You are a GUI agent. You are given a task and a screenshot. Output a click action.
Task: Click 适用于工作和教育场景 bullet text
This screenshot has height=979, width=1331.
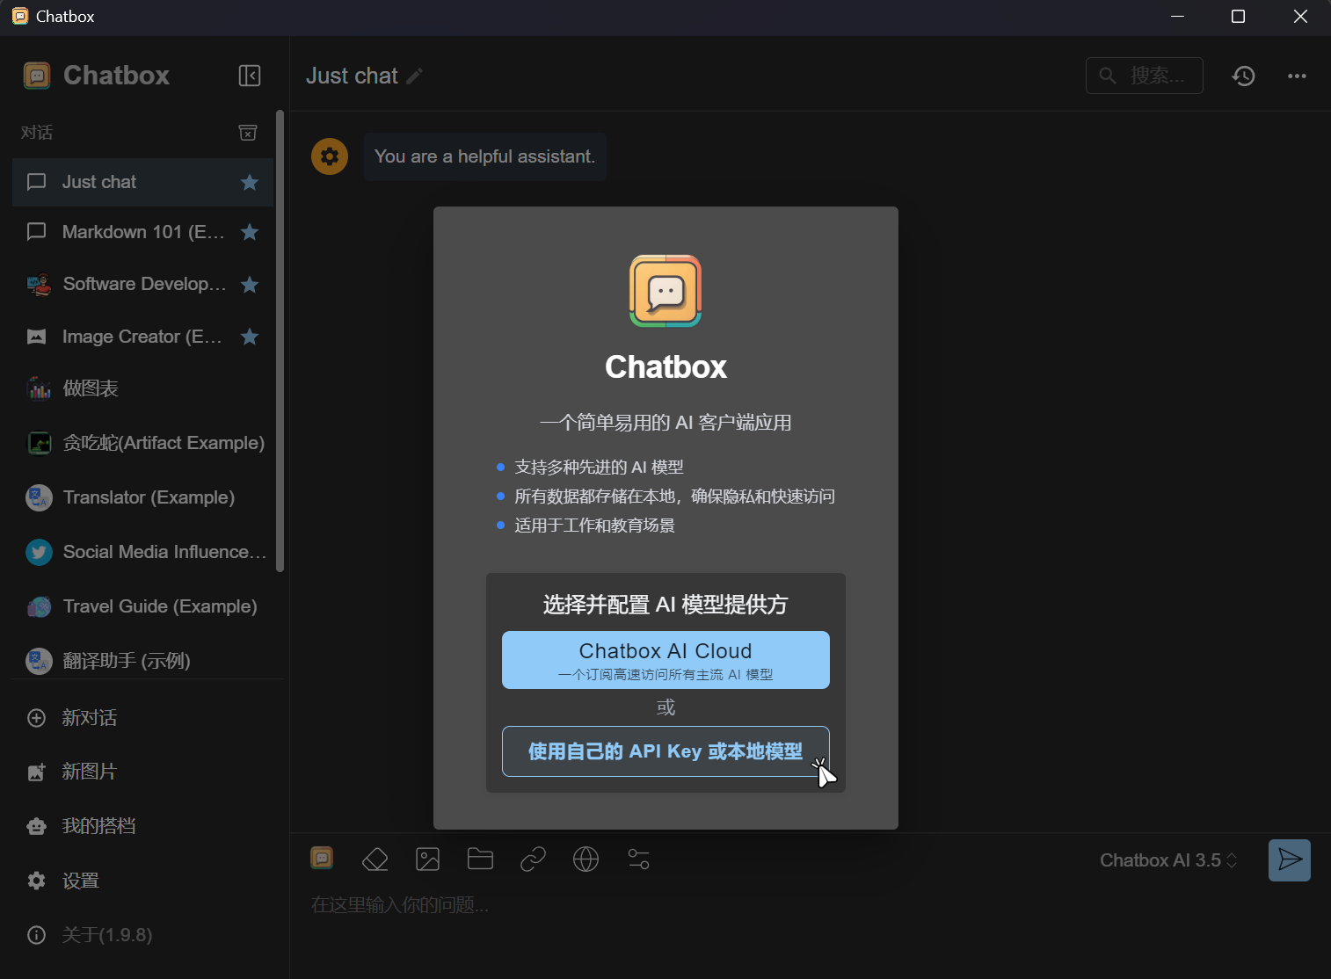click(x=594, y=526)
